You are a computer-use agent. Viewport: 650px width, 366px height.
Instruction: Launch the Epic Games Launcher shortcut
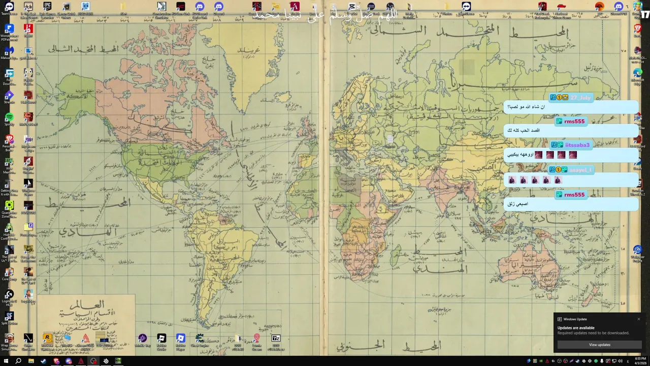click(47, 10)
